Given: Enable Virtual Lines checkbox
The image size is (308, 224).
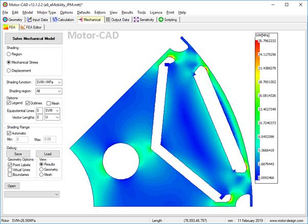Looking at the screenshot, I should [10, 170].
